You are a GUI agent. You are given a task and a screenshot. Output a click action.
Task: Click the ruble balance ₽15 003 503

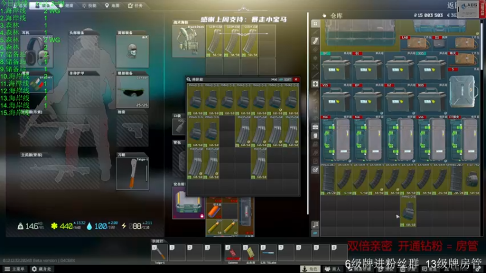[x=428, y=15]
